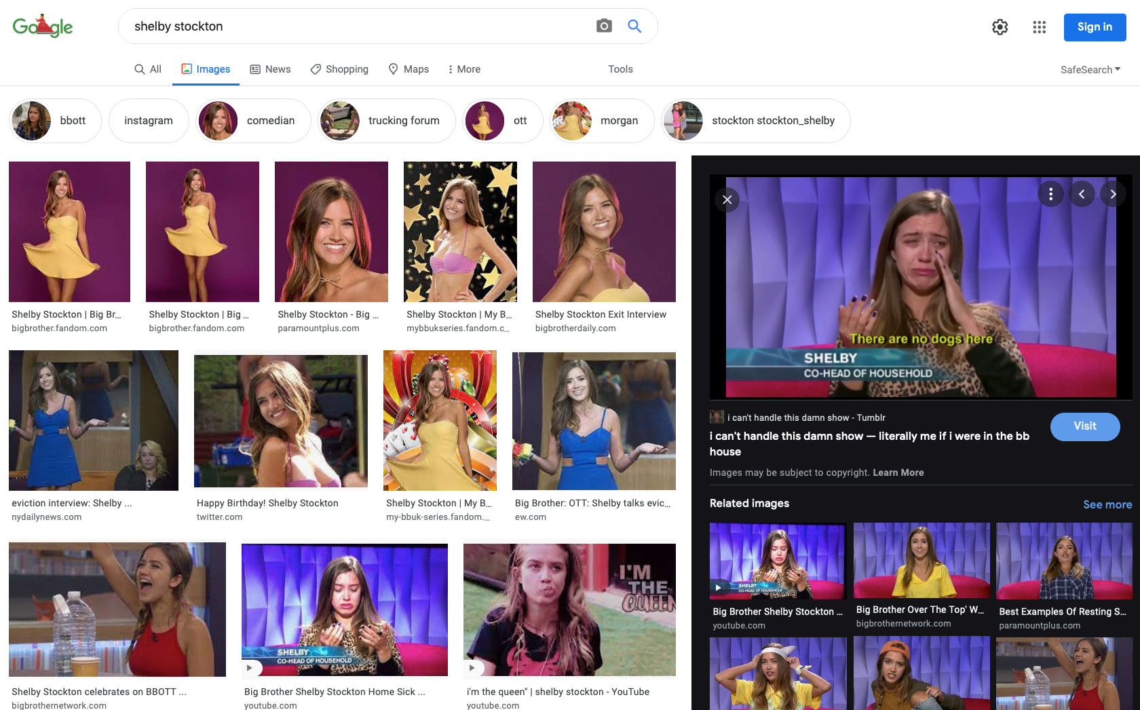Click the Google logo
Image resolution: width=1140 pixels, height=710 pixels.
point(42,26)
